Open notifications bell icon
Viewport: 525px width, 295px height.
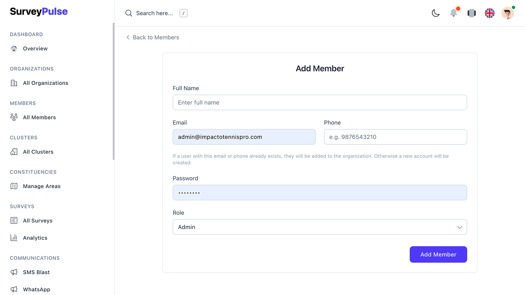coord(454,13)
